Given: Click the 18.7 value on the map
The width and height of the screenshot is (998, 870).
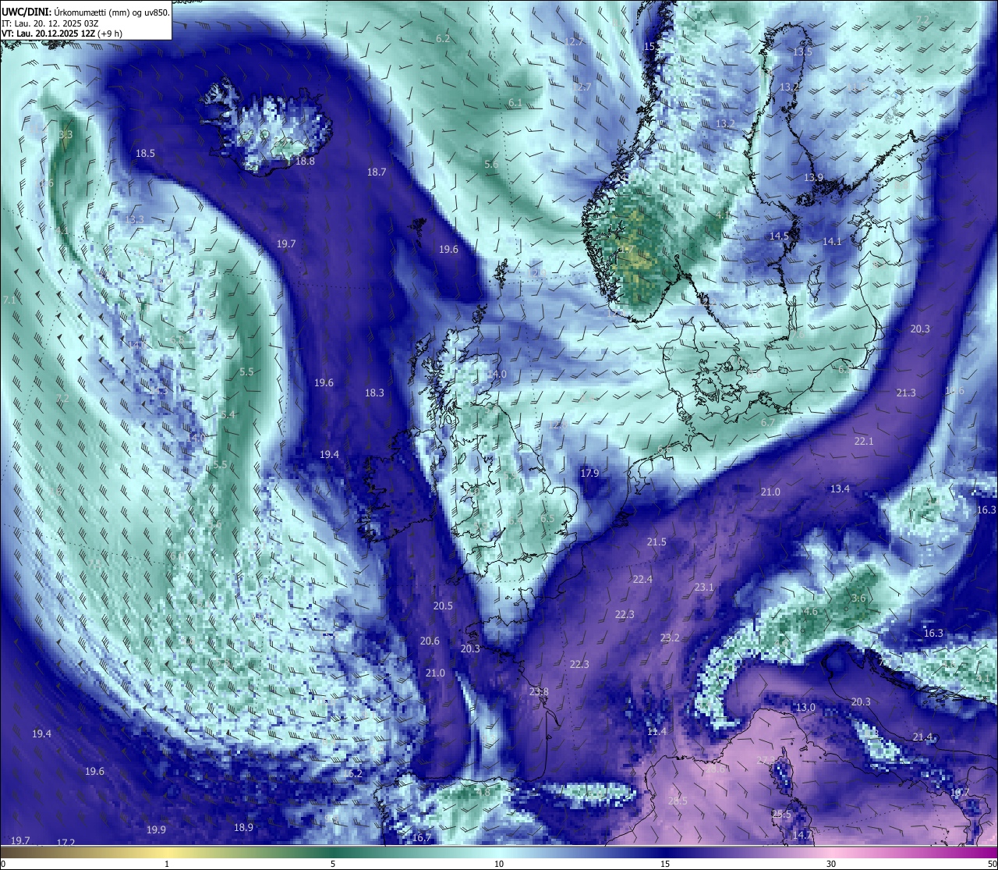Looking at the screenshot, I should [x=377, y=172].
